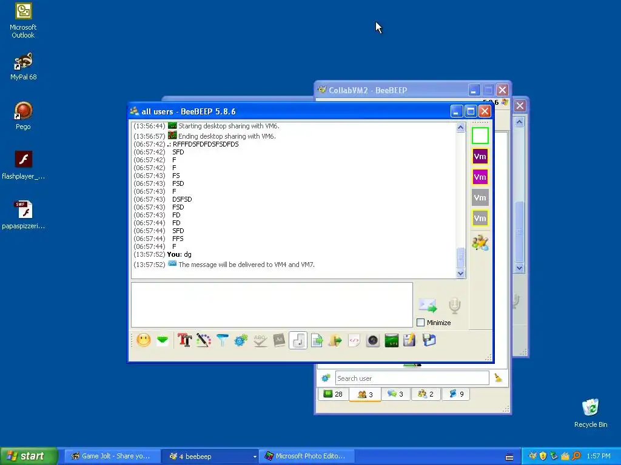The image size is (621, 465).
Task: Click the save chat floppy with pencil icon
Action: pyautogui.click(x=410, y=340)
